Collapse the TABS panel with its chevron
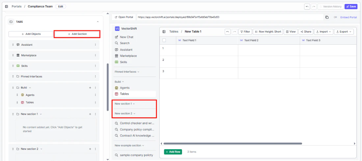 [98, 22]
